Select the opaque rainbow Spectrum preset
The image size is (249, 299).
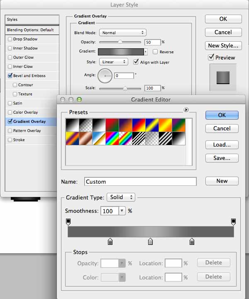(x=112, y=138)
